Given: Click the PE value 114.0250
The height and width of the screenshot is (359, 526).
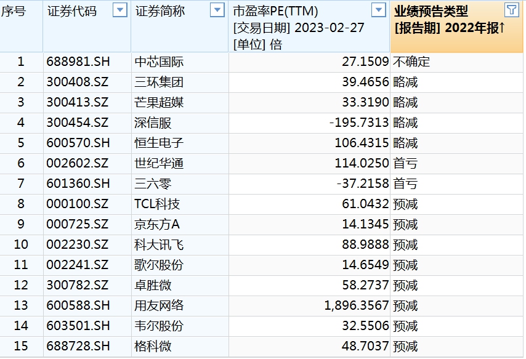Looking at the screenshot, I should point(362,163).
